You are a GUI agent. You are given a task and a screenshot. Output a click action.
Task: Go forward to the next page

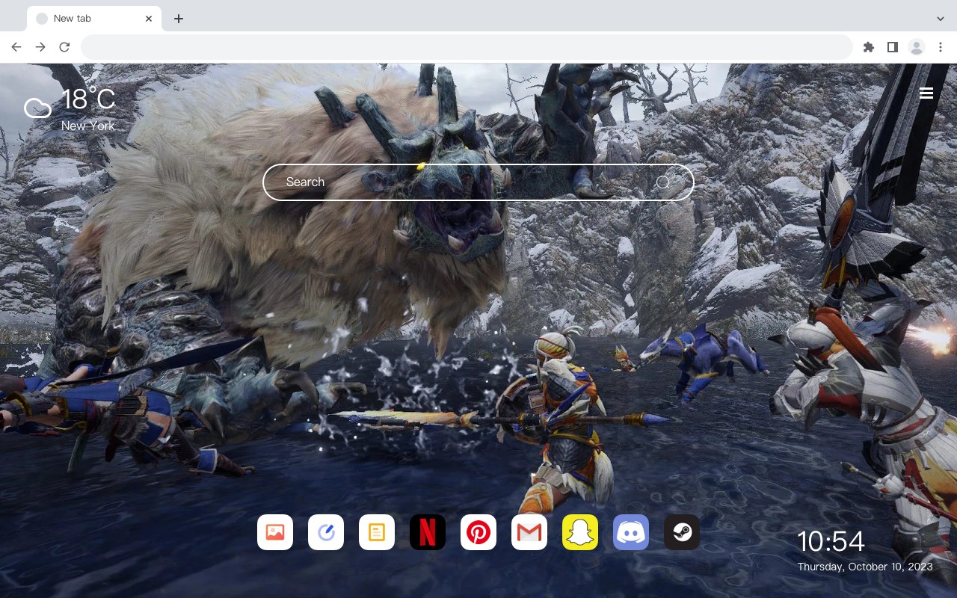40,47
